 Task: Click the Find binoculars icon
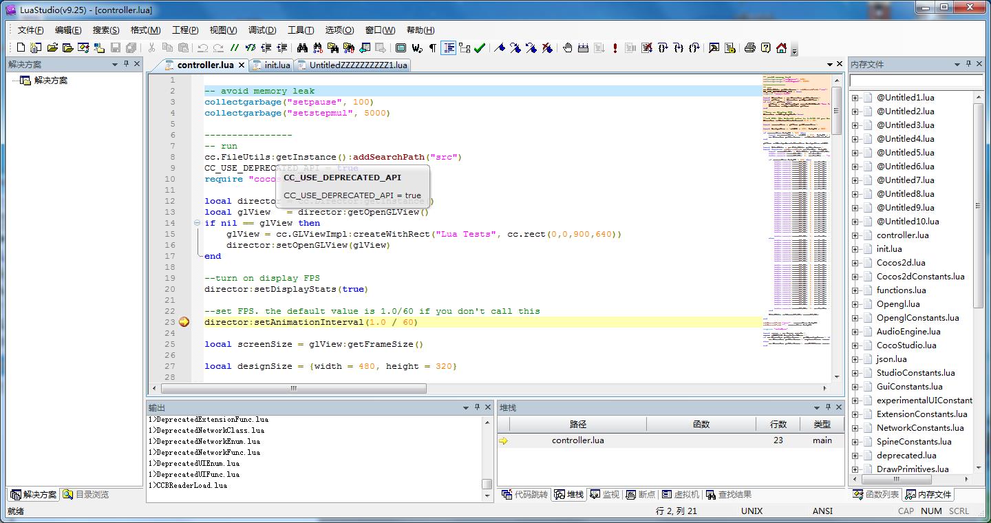(302, 47)
